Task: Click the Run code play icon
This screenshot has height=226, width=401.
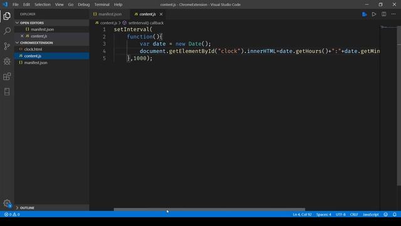Action: click(374, 14)
